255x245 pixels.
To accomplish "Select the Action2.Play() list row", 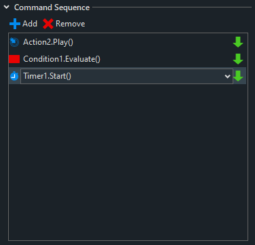I will (x=127, y=42).
